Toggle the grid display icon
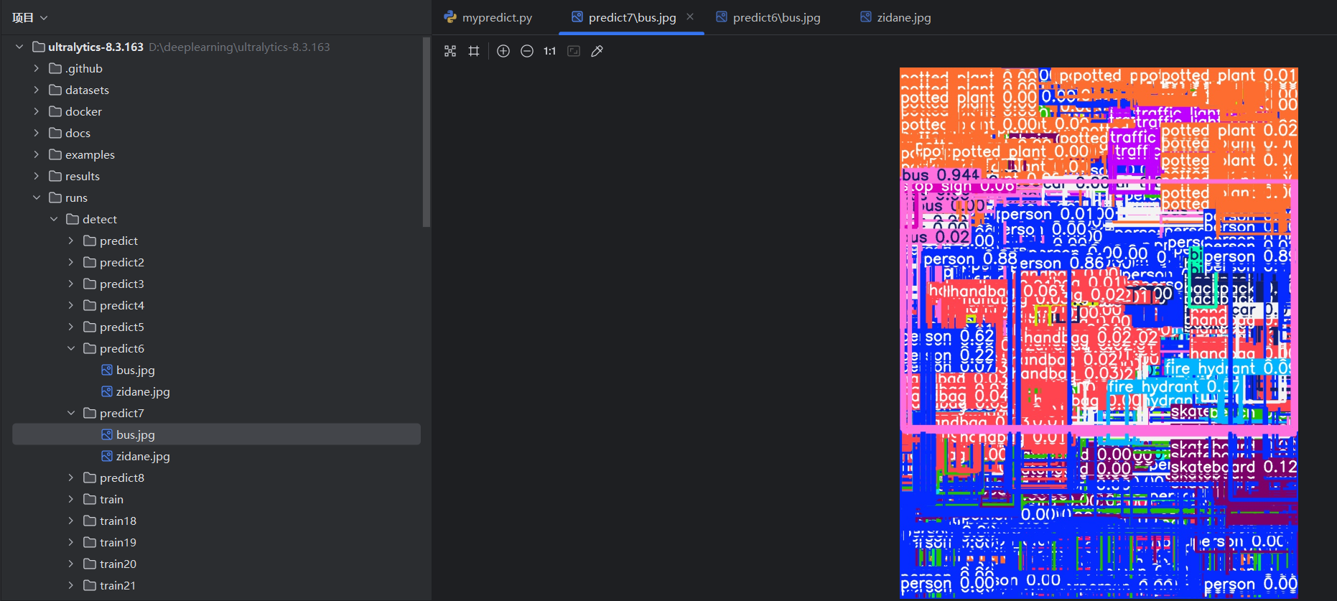1337x601 pixels. pos(474,51)
